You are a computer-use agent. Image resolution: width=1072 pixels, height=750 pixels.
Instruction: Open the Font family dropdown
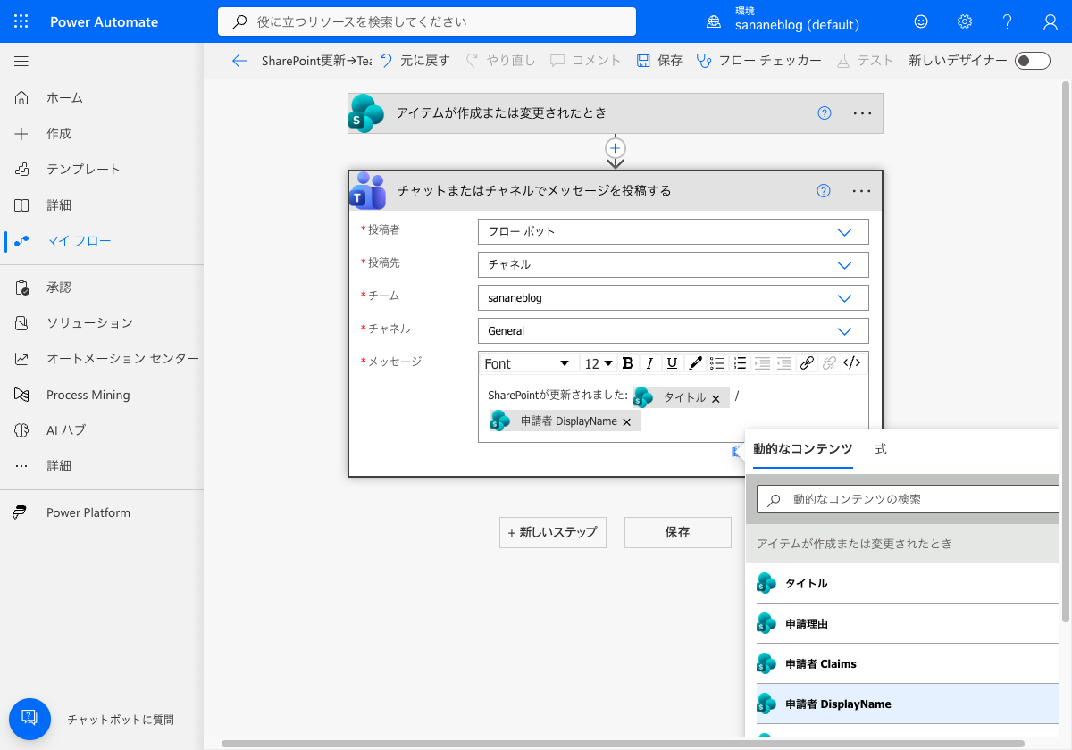[527, 363]
